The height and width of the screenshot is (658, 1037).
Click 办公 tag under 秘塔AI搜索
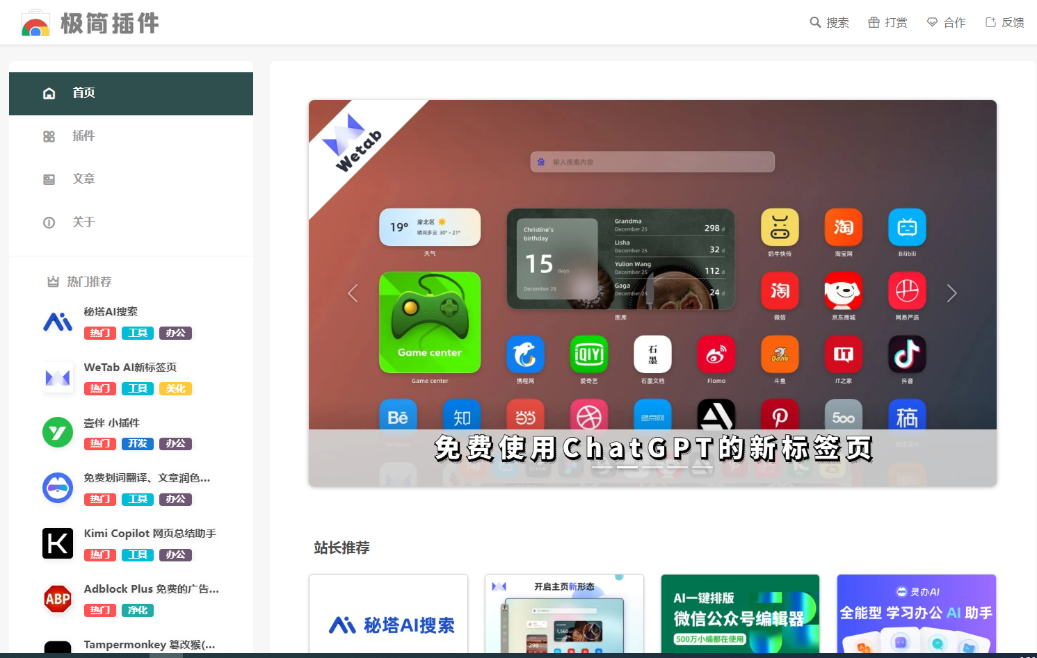pyautogui.click(x=175, y=333)
